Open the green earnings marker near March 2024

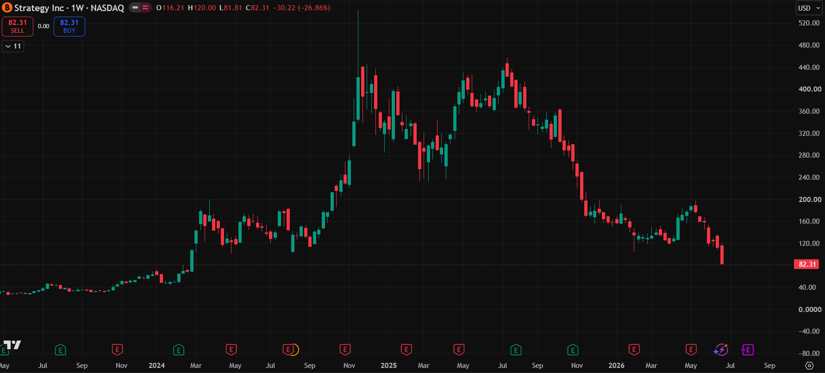pyautogui.click(x=179, y=350)
